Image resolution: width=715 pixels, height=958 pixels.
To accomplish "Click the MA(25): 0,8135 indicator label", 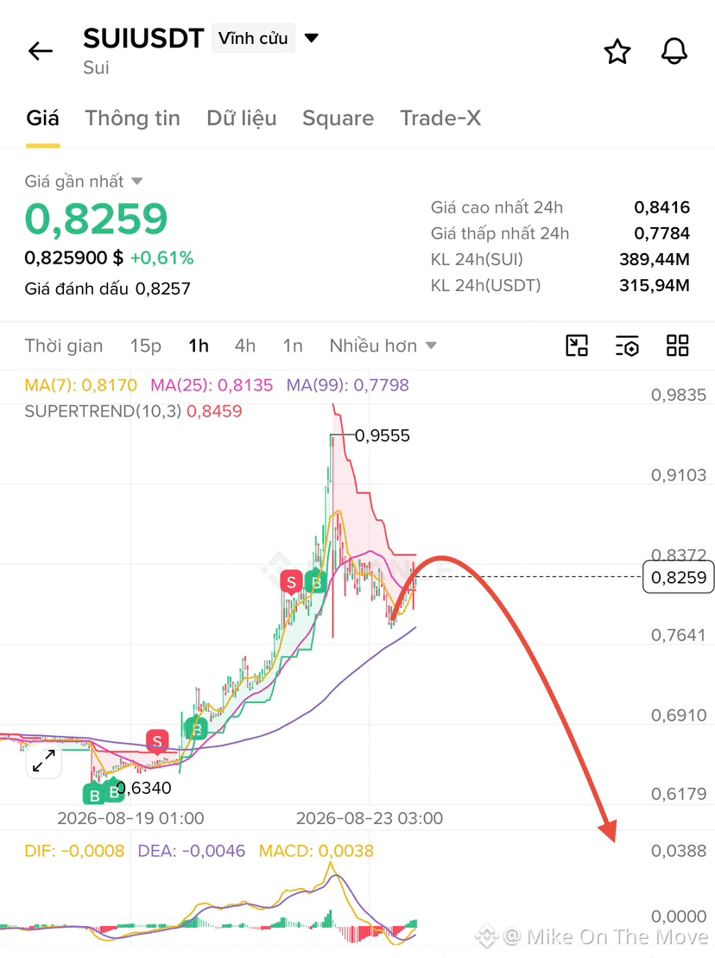I will point(212,385).
